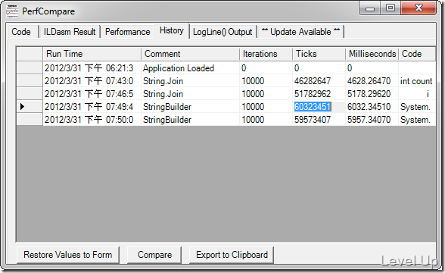This screenshot has width=445, height=273.
Task: Select StringBuilder comment in 07:50:0 row
Action: (x=190, y=120)
